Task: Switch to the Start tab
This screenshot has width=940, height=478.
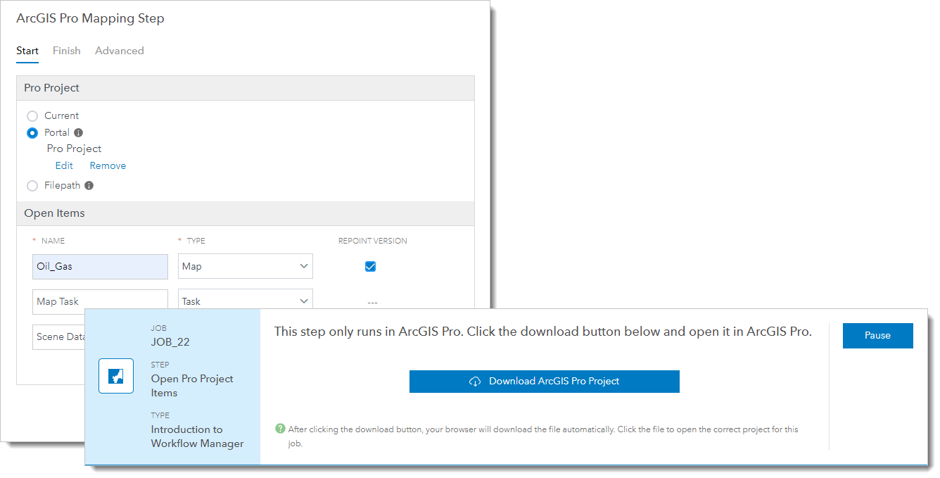Action: click(27, 50)
